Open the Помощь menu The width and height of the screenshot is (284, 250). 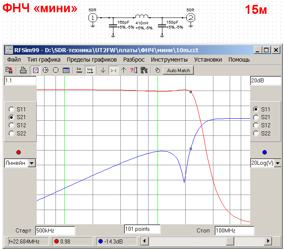[x=239, y=60]
